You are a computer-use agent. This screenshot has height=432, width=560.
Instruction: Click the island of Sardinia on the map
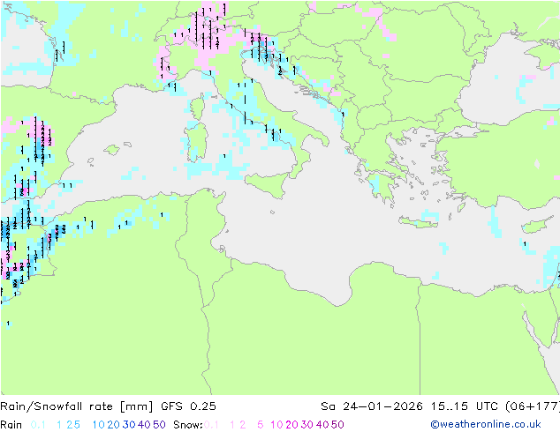[x=196, y=143]
